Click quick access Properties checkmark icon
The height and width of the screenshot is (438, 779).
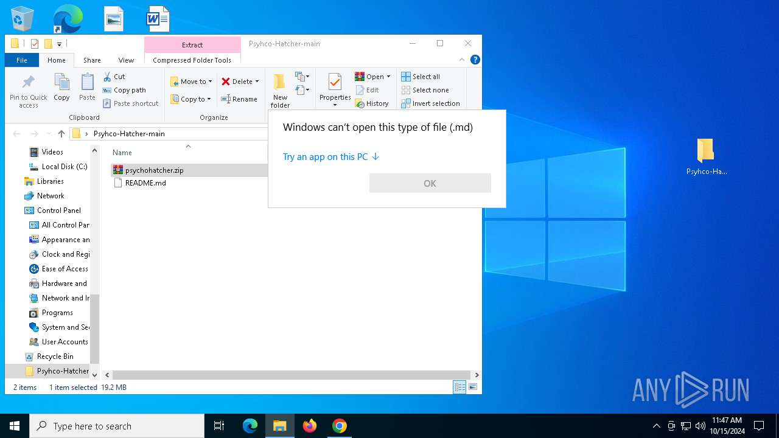coord(34,44)
